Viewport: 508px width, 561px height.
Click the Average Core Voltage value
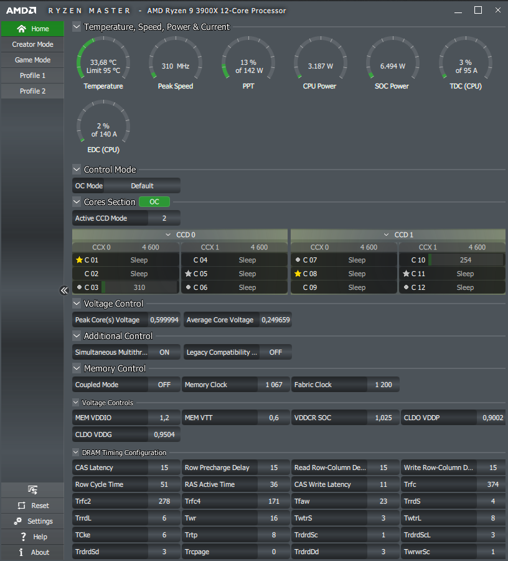(x=275, y=320)
